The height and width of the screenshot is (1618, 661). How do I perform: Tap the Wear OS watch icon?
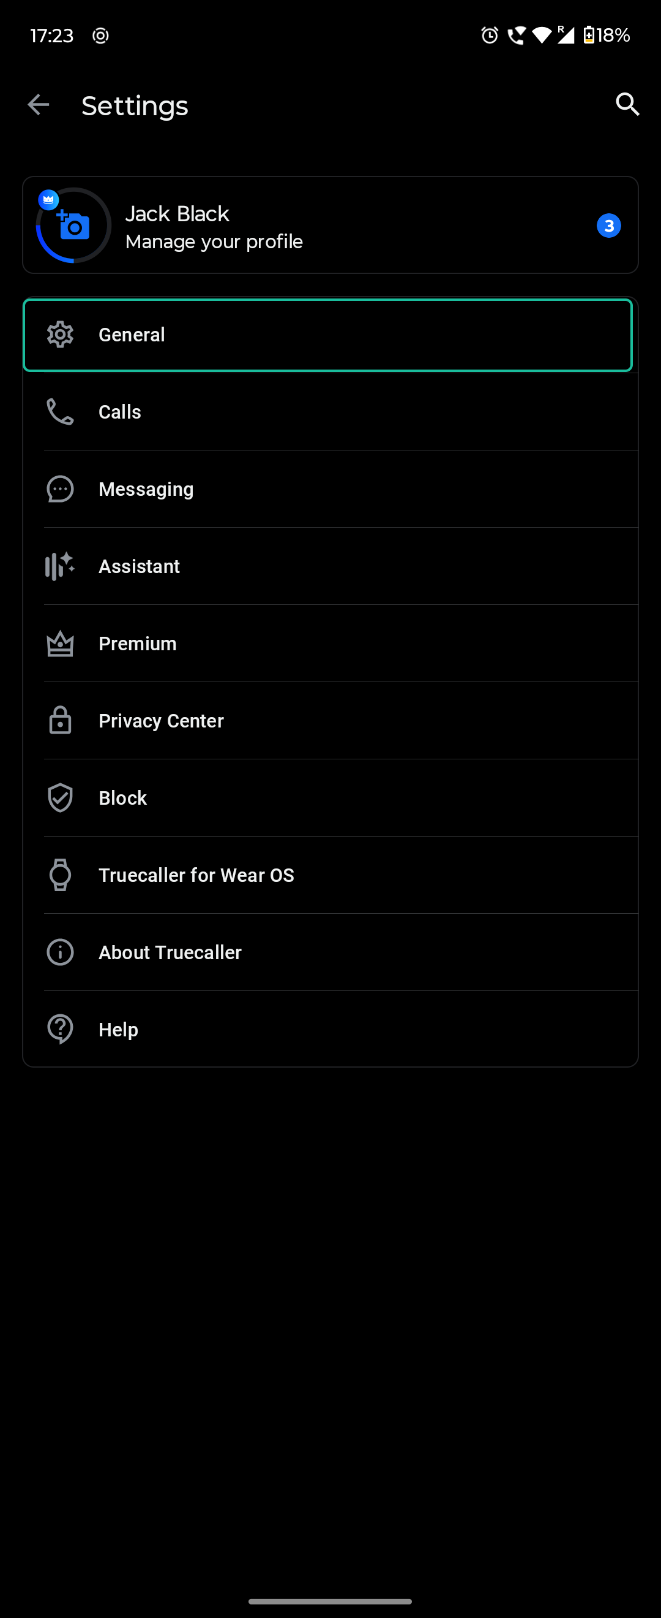(x=60, y=875)
